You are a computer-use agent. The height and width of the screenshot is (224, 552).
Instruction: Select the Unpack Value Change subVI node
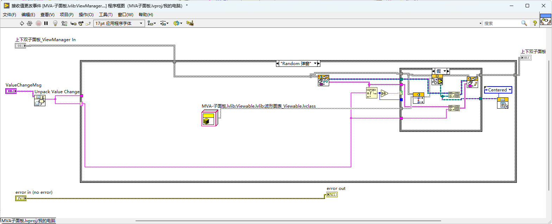click(x=39, y=101)
